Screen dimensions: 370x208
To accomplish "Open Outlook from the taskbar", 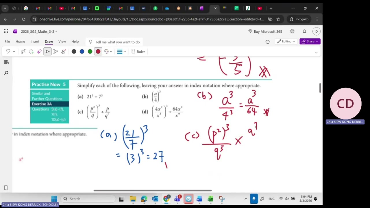I will coord(155,199).
